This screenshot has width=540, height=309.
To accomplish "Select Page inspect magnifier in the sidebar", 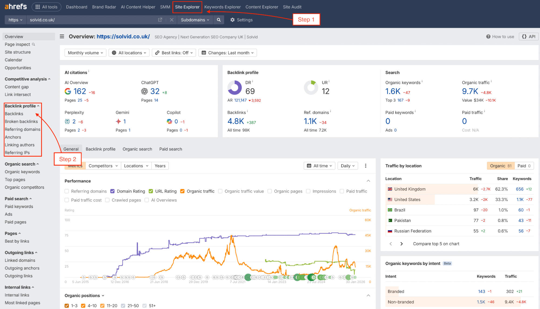I will pos(33,44).
